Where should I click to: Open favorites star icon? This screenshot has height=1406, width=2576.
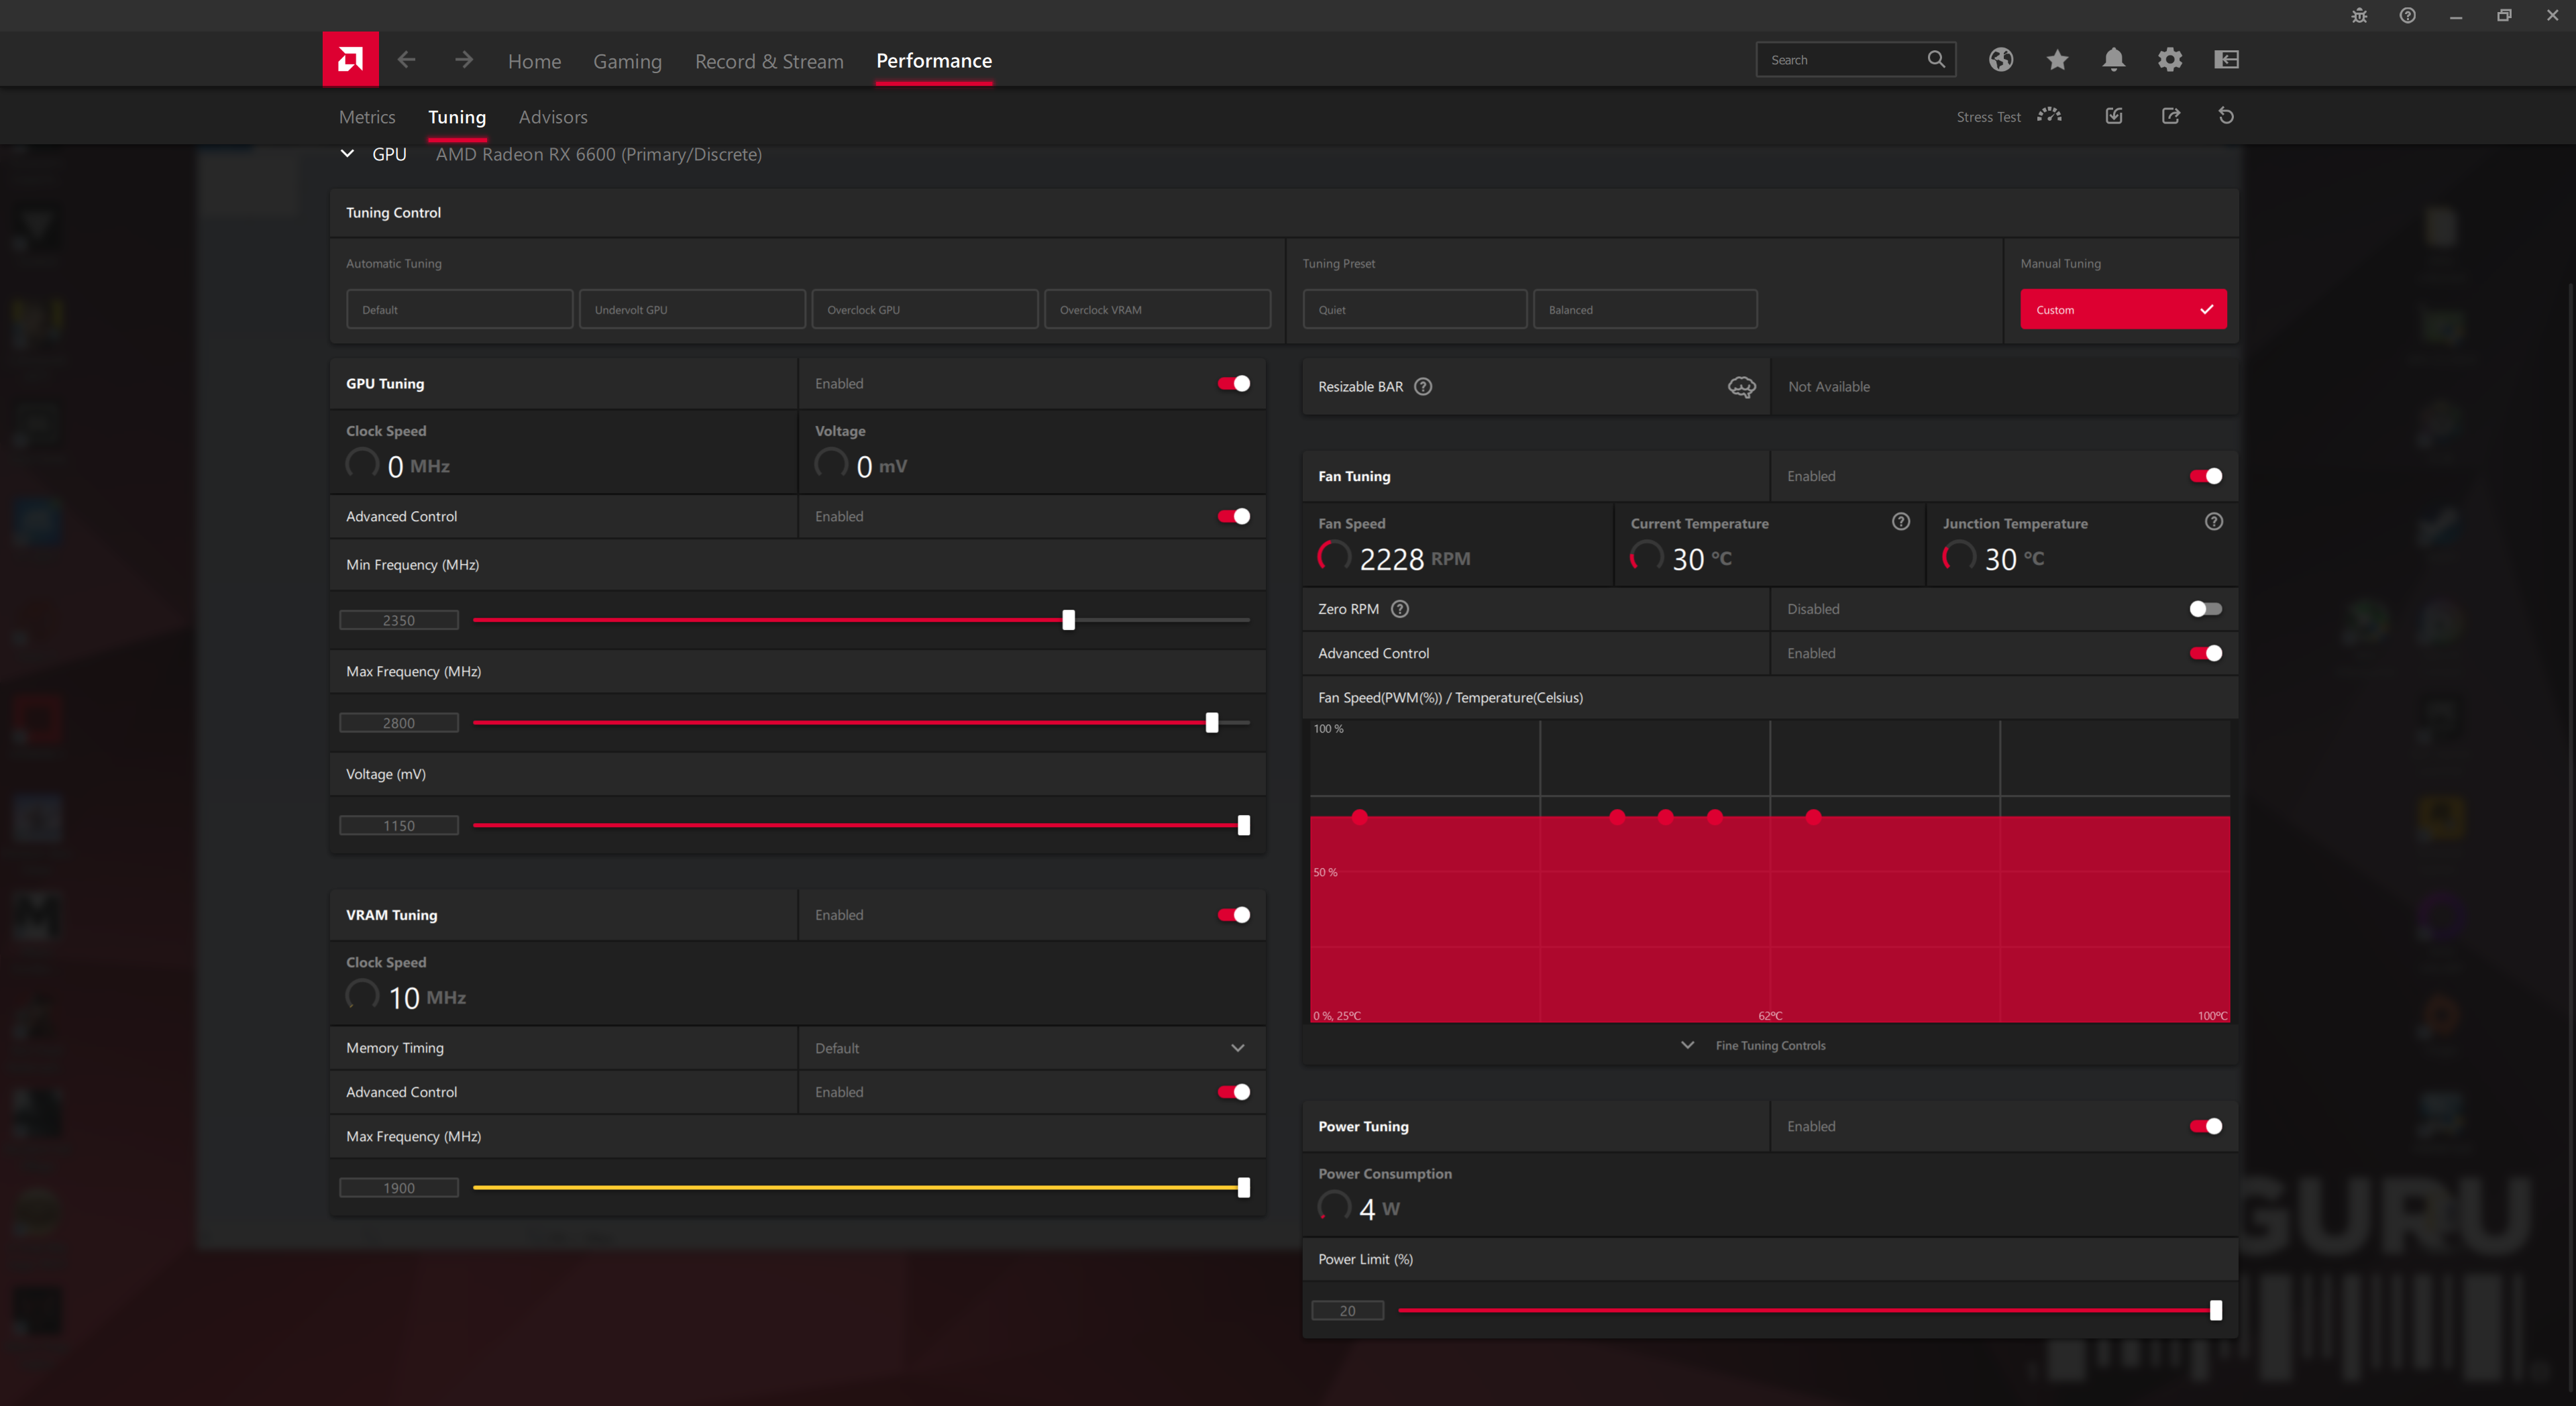[2057, 60]
